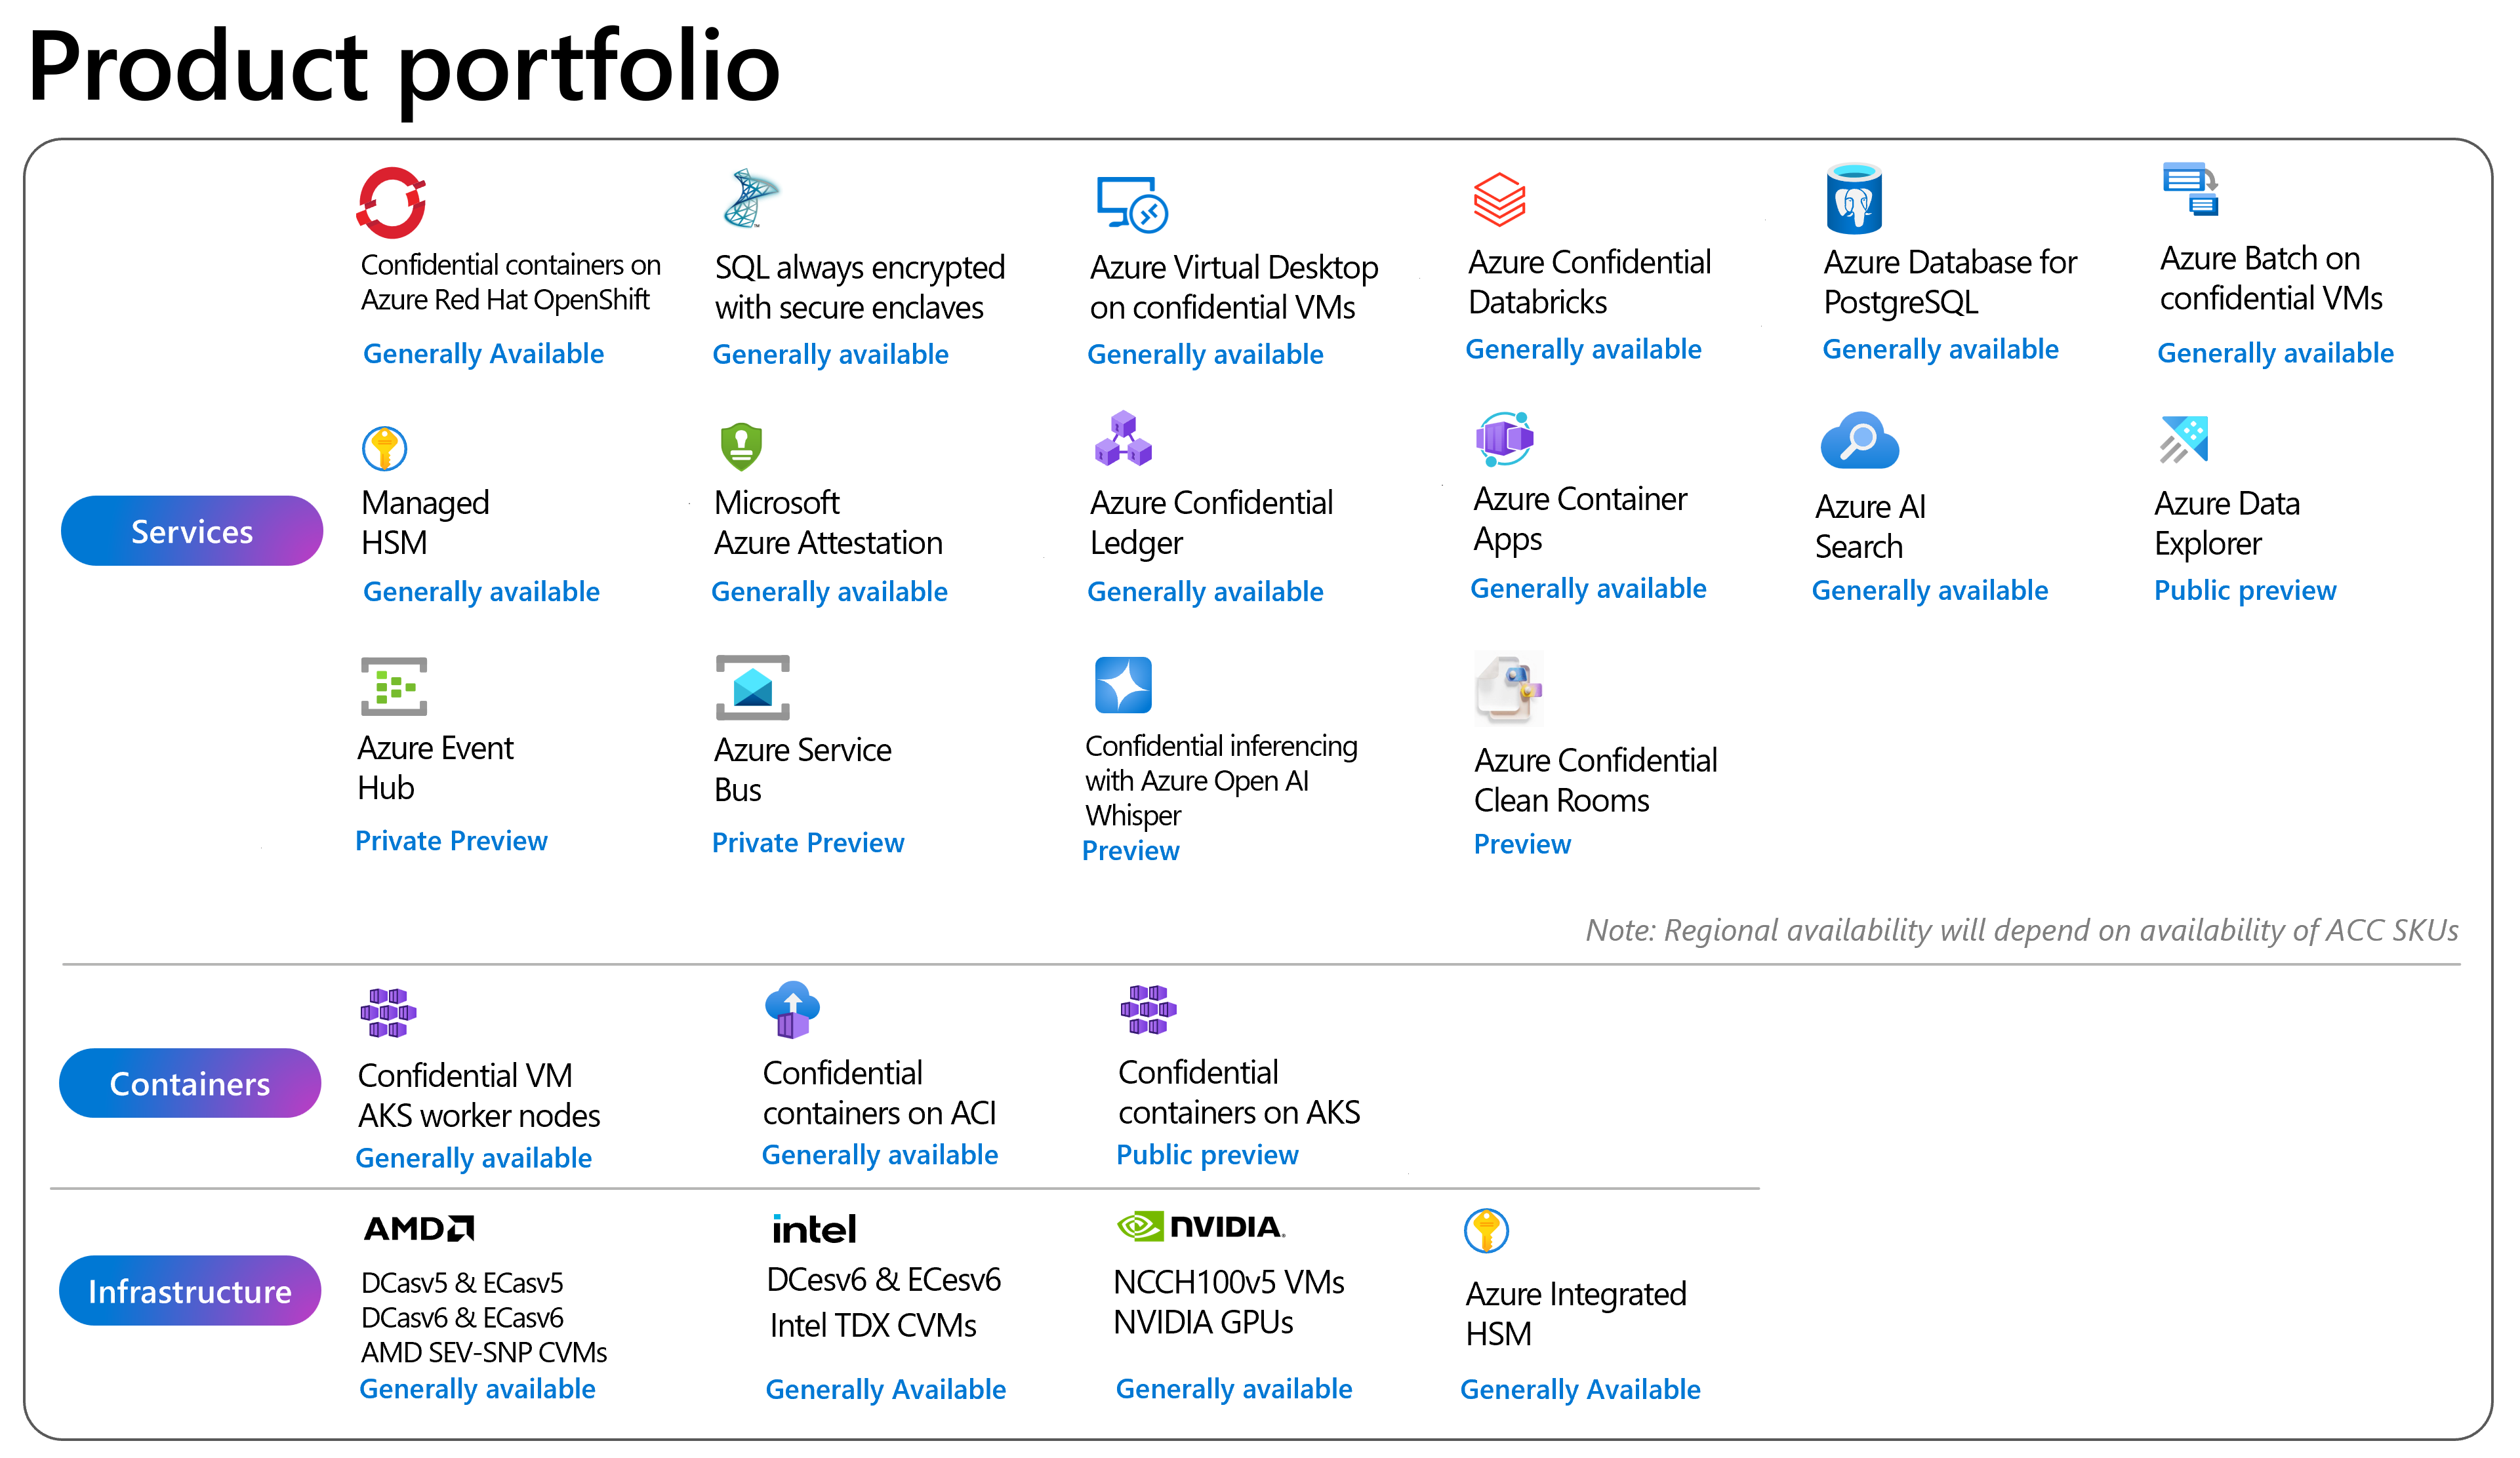This screenshot has height=1458, width=2520.
Task: Click the PostgreSQL elephant database icon
Action: pyautogui.click(x=1854, y=198)
